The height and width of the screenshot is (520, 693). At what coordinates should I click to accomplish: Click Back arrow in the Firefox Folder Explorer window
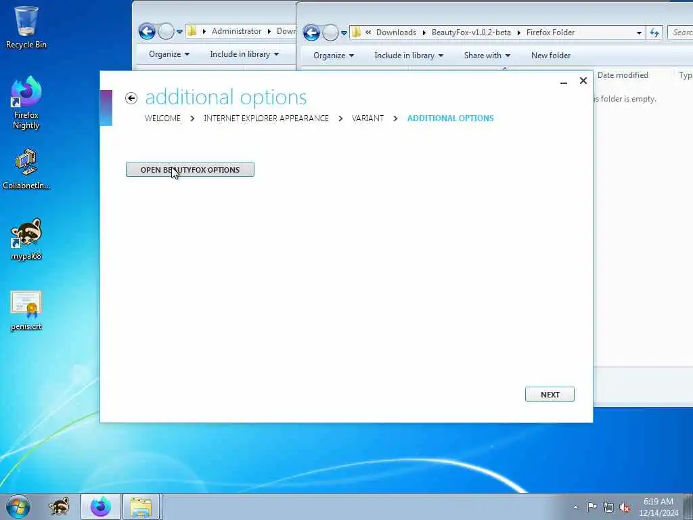pos(311,32)
